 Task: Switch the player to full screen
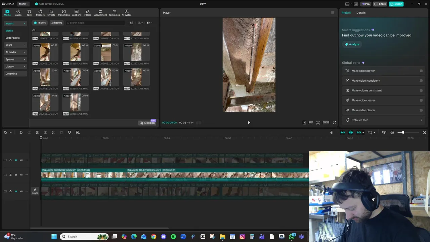point(334,123)
